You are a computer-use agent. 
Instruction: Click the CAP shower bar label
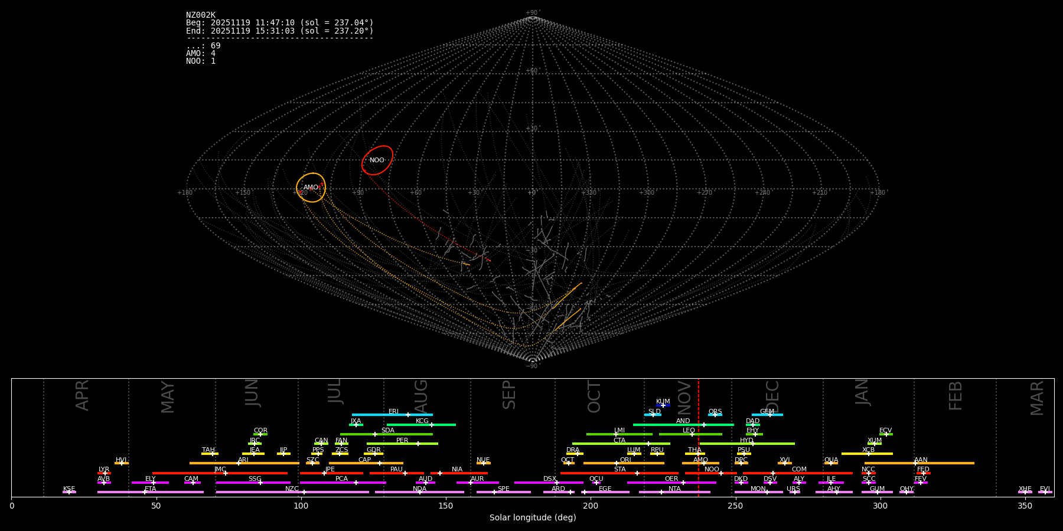(x=365, y=460)
